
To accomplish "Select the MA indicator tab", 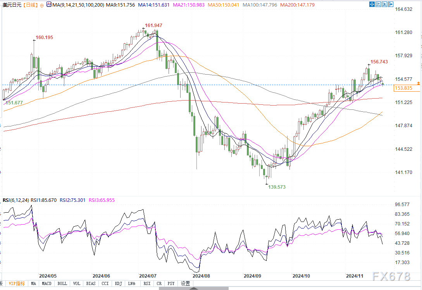I will [x=33, y=283].
